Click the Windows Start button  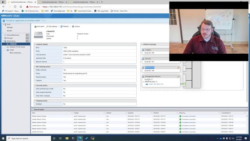pyautogui.click(x=3, y=138)
